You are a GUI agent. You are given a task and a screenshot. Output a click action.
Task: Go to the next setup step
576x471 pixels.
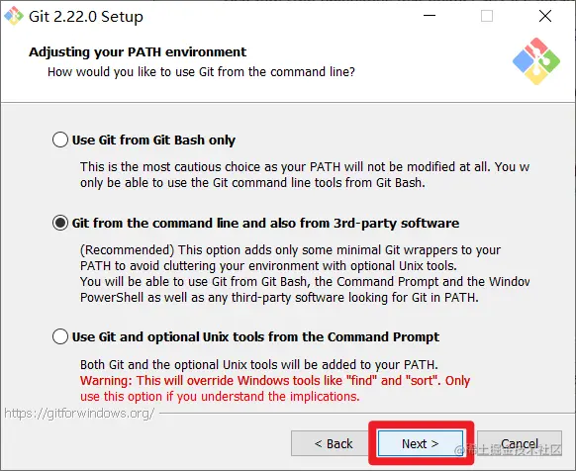(421, 443)
